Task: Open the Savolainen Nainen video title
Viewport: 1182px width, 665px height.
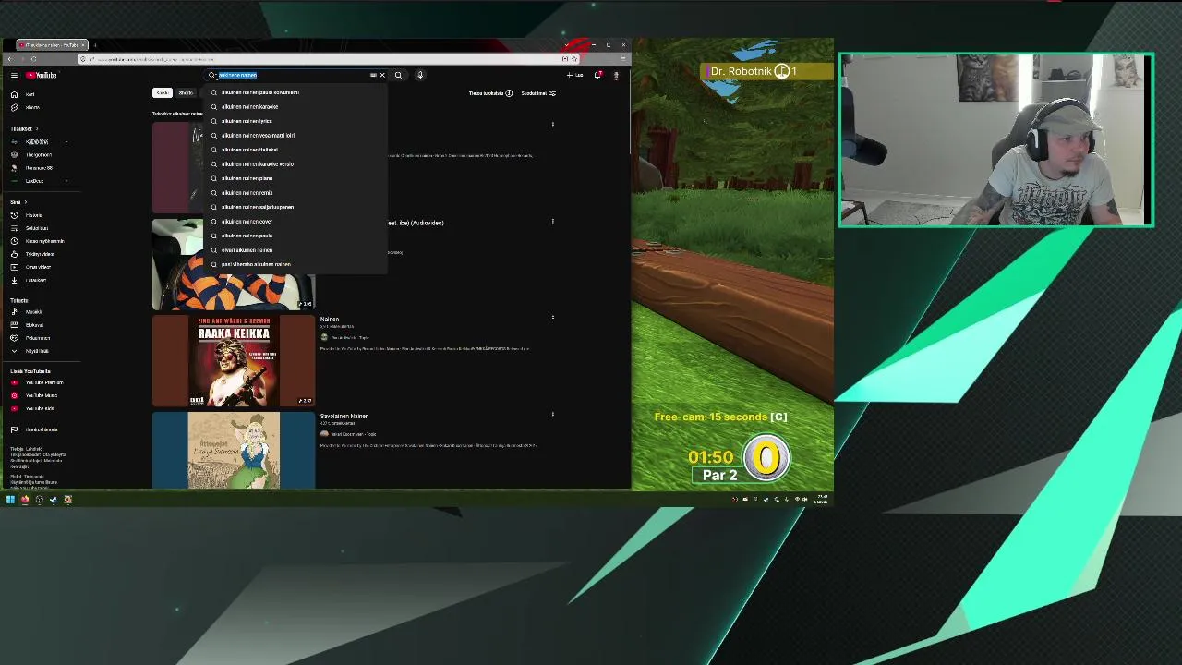Action: (x=344, y=417)
